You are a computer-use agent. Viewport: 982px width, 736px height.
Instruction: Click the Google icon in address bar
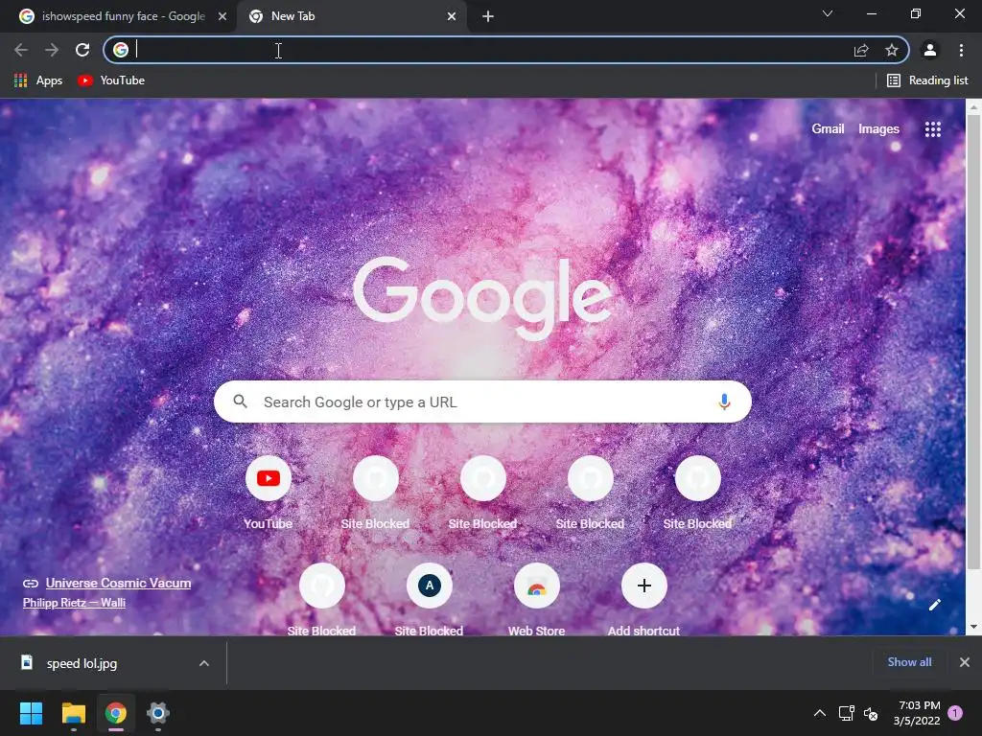tap(121, 50)
